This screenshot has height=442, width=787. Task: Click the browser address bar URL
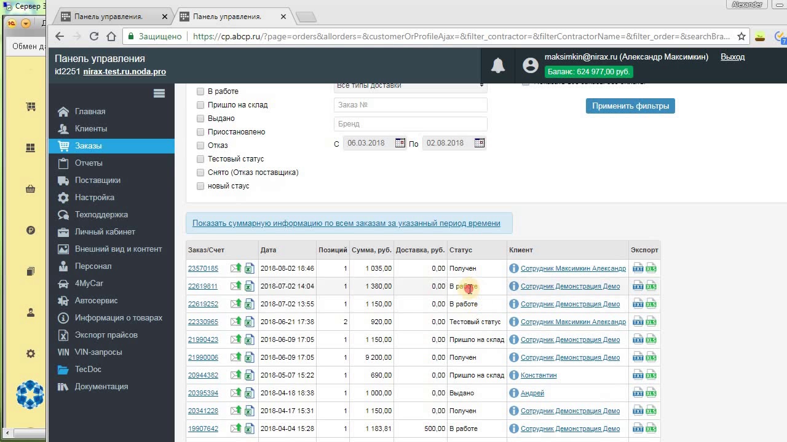pos(461,36)
